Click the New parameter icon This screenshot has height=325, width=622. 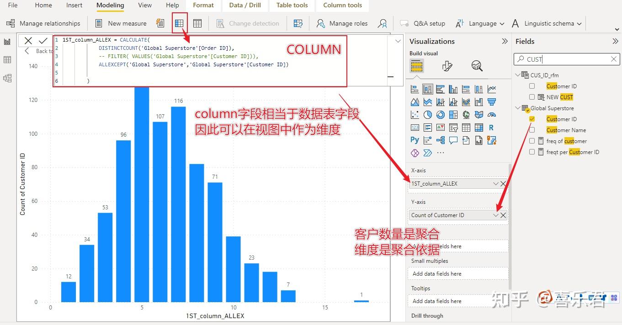(298, 23)
